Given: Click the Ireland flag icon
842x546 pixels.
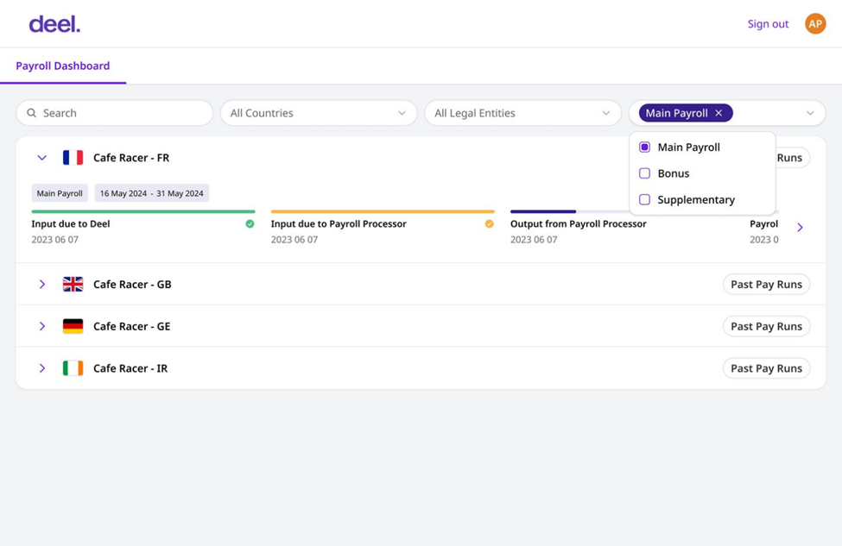Looking at the screenshot, I should 73,368.
